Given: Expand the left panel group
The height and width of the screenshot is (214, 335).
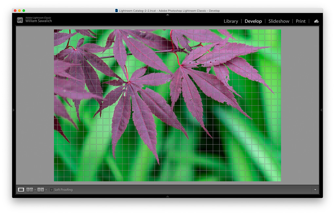Looking at the screenshot, I should (x=14, y=110).
